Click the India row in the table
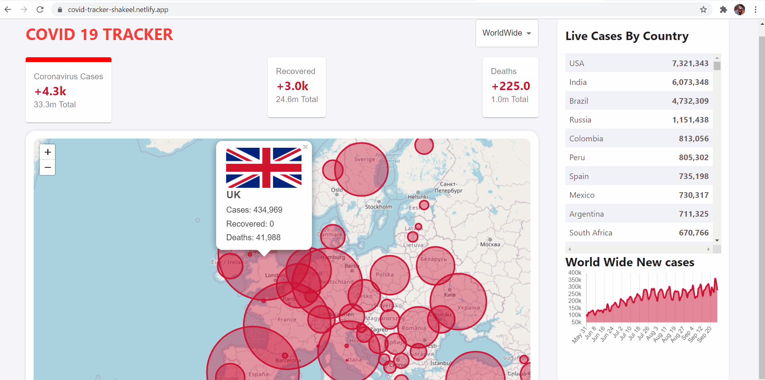This screenshot has width=765, height=380. (x=639, y=82)
